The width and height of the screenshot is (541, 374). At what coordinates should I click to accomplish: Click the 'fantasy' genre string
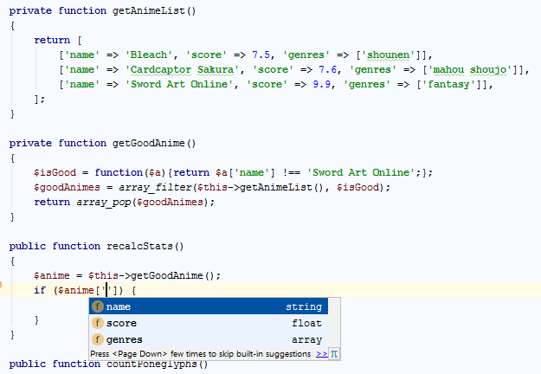tap(448, 84)
